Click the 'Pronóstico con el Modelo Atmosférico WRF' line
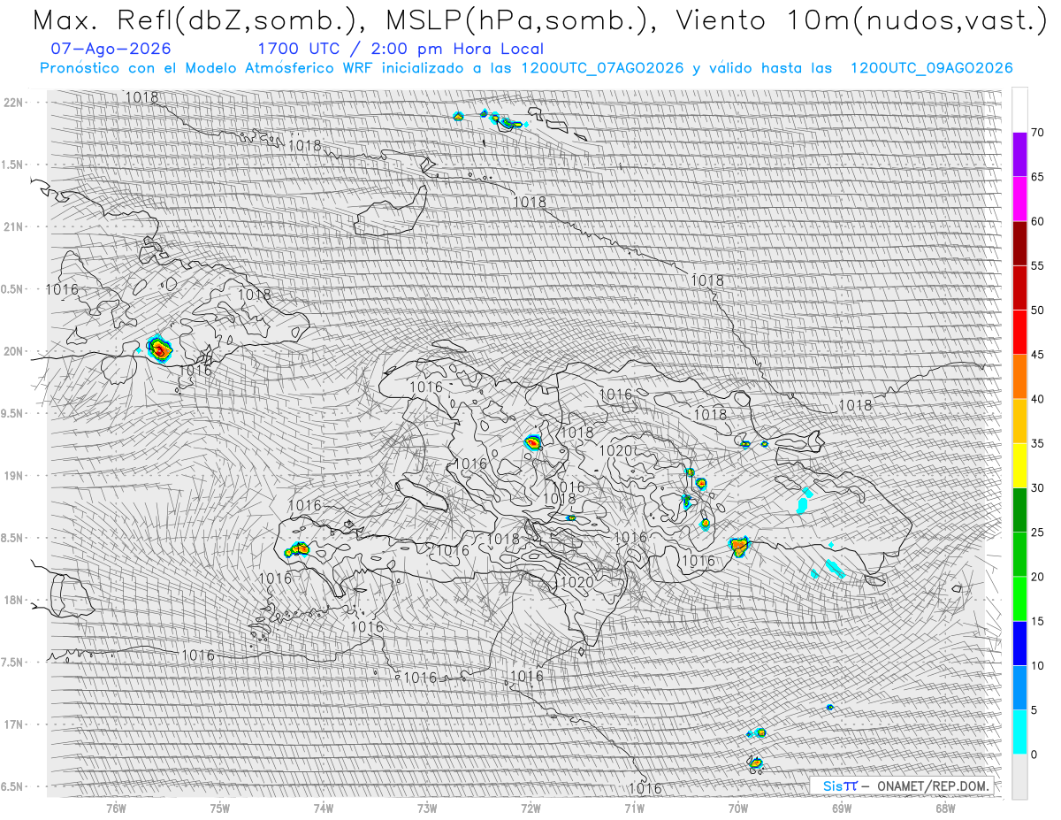The width and height of the screenshot is (1061, 820). [526, 68]
